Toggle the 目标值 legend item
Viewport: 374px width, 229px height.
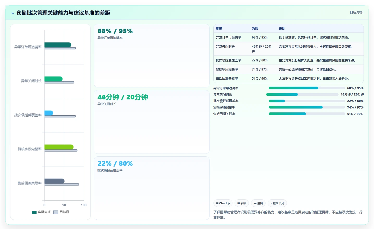[x=61, y=212]
